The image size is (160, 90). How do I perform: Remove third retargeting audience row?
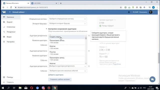coord(89,66)
